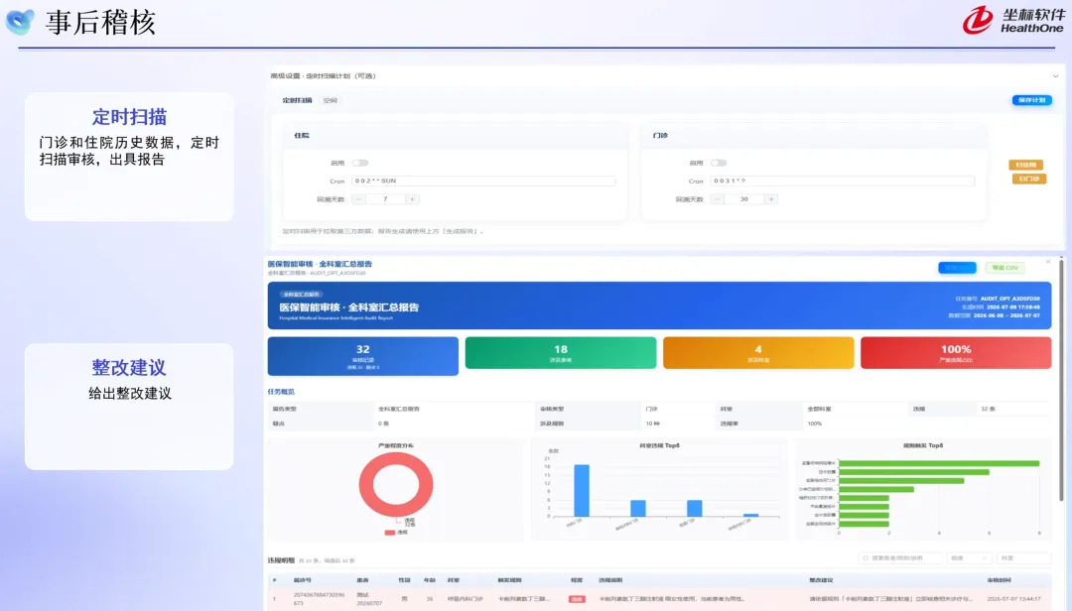Click the orange 扫住院 button
This screenshot has height=611, width=1072.
tap(1025, 165)
